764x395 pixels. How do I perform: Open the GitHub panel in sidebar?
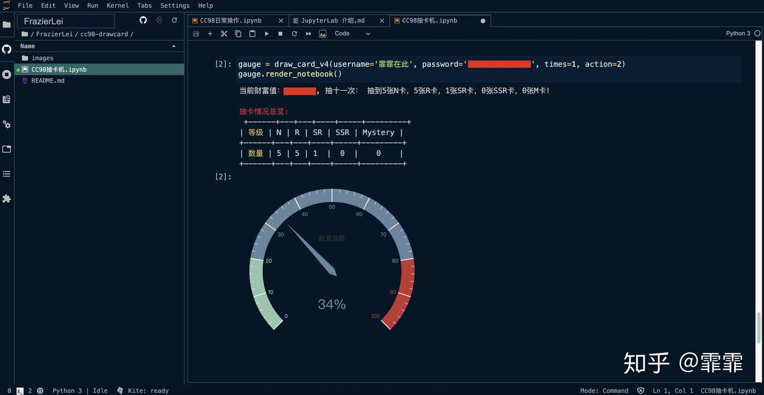pyautogui.click(x=7, y=49)
